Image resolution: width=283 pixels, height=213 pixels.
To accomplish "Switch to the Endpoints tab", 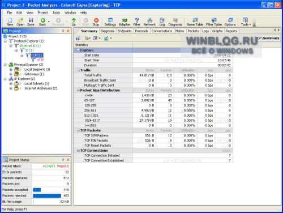I will pos(125,31).
